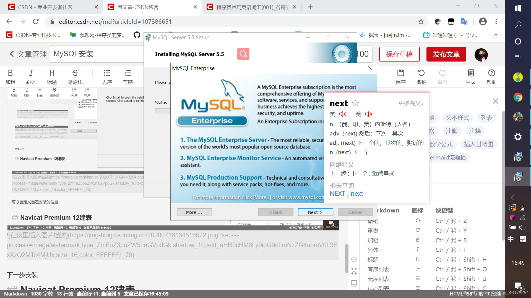Open the CSDN-专业IT技术 bookmark
The image size is (531, 298).
click(x=33, y=35)
